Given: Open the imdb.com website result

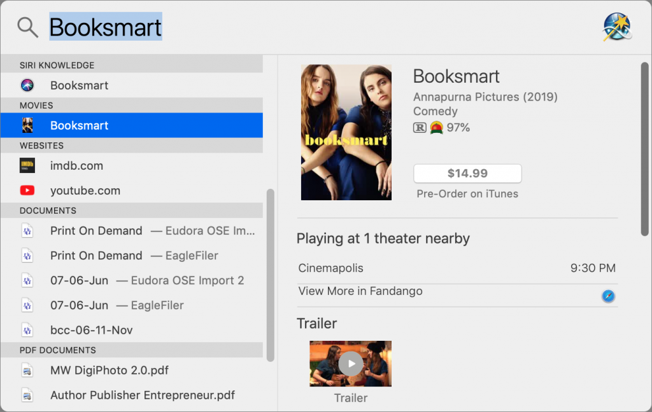Looking at the screenshot, I should point(132,165).
